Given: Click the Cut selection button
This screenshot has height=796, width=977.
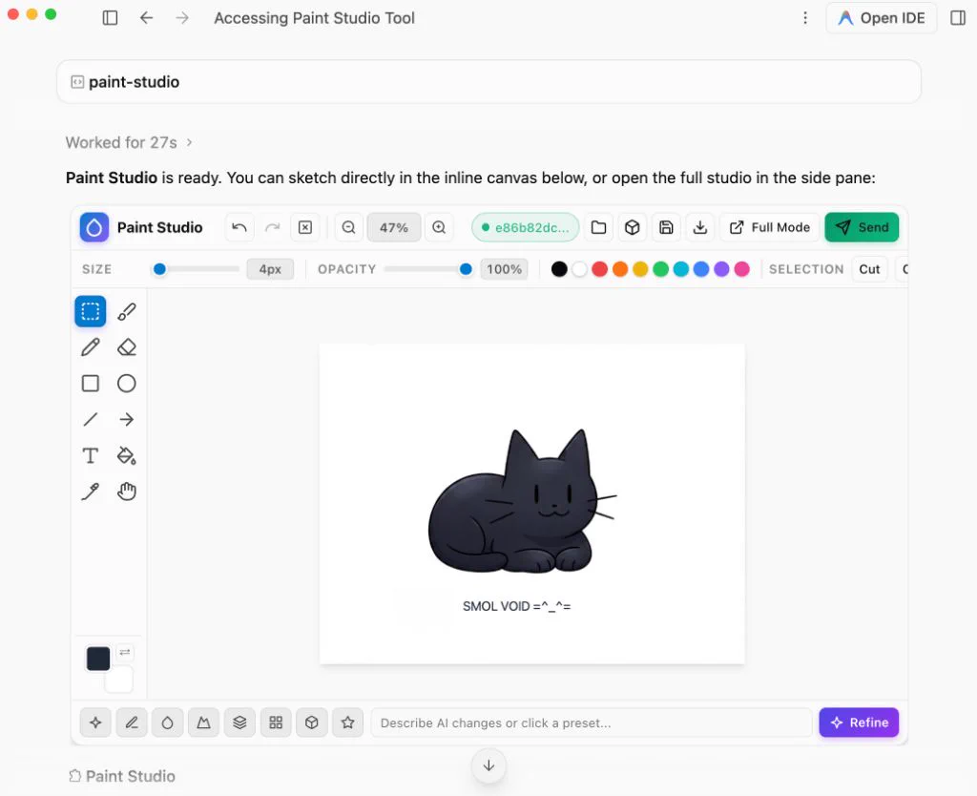Looking at the screenshot, I should coord(869,269).
